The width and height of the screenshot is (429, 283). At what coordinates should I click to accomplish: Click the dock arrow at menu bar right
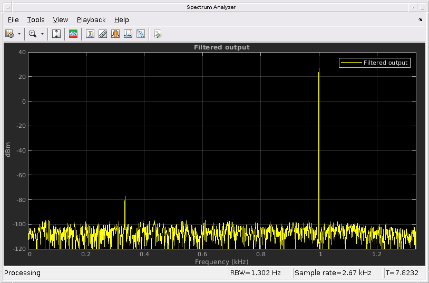pos(421,19)
